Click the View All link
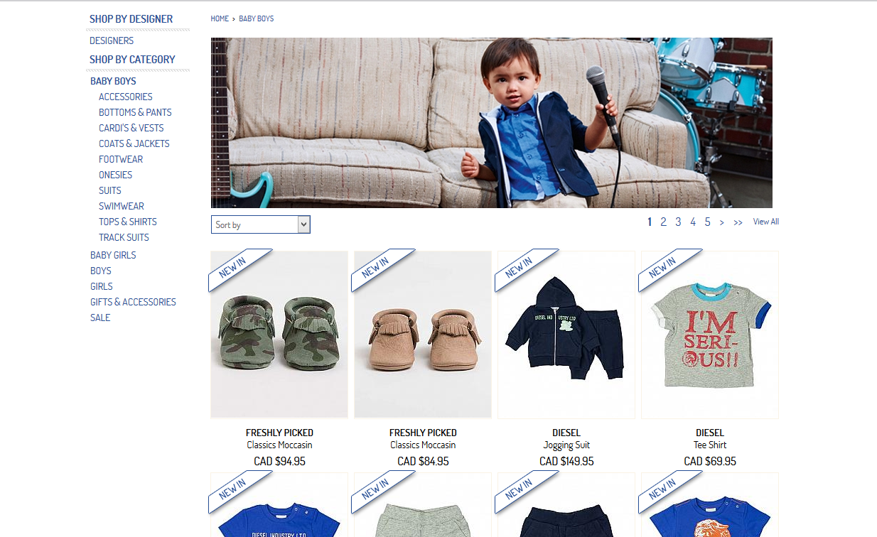This screenshot has width=877, height=537. [x=766, y=222]
